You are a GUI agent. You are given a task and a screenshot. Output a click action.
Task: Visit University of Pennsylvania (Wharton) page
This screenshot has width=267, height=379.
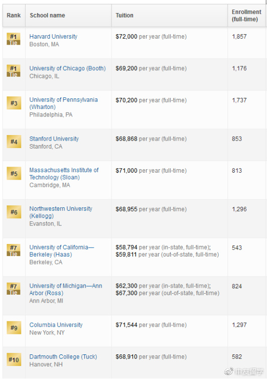pos(64,103)
